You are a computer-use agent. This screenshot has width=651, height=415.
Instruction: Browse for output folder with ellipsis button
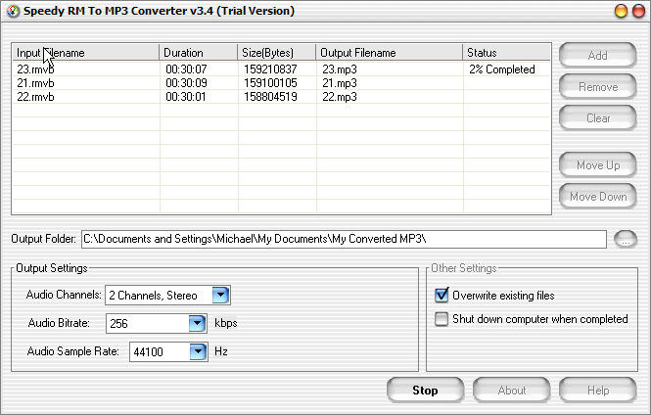(626, 239)
